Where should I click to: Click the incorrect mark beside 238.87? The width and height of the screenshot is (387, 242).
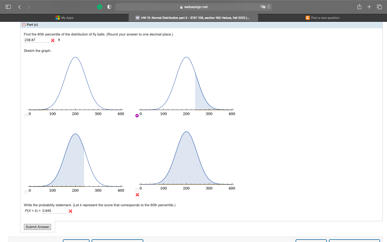(x=53, y=40)
